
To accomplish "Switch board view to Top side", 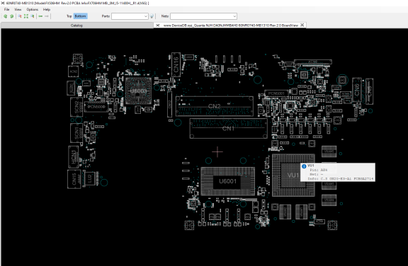I will tap(69, 16).
